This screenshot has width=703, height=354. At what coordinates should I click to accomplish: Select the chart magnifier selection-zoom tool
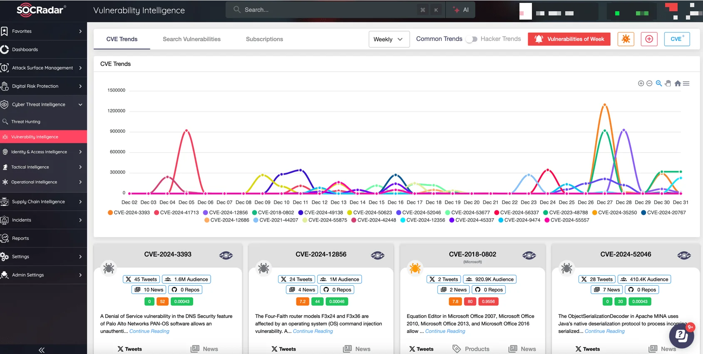click(659, 83)
